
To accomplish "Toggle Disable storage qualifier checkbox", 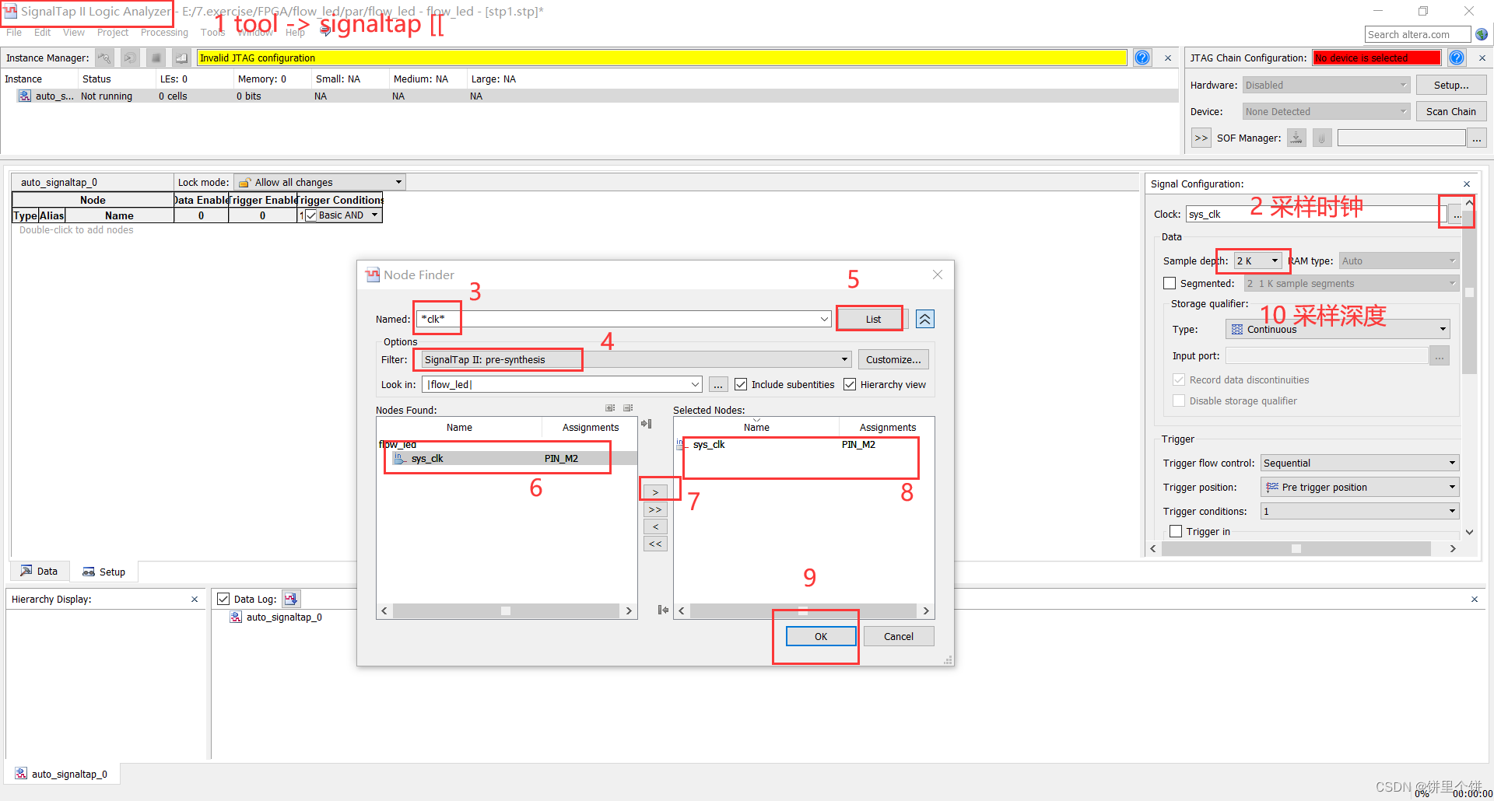I will tap(1179, 400).
